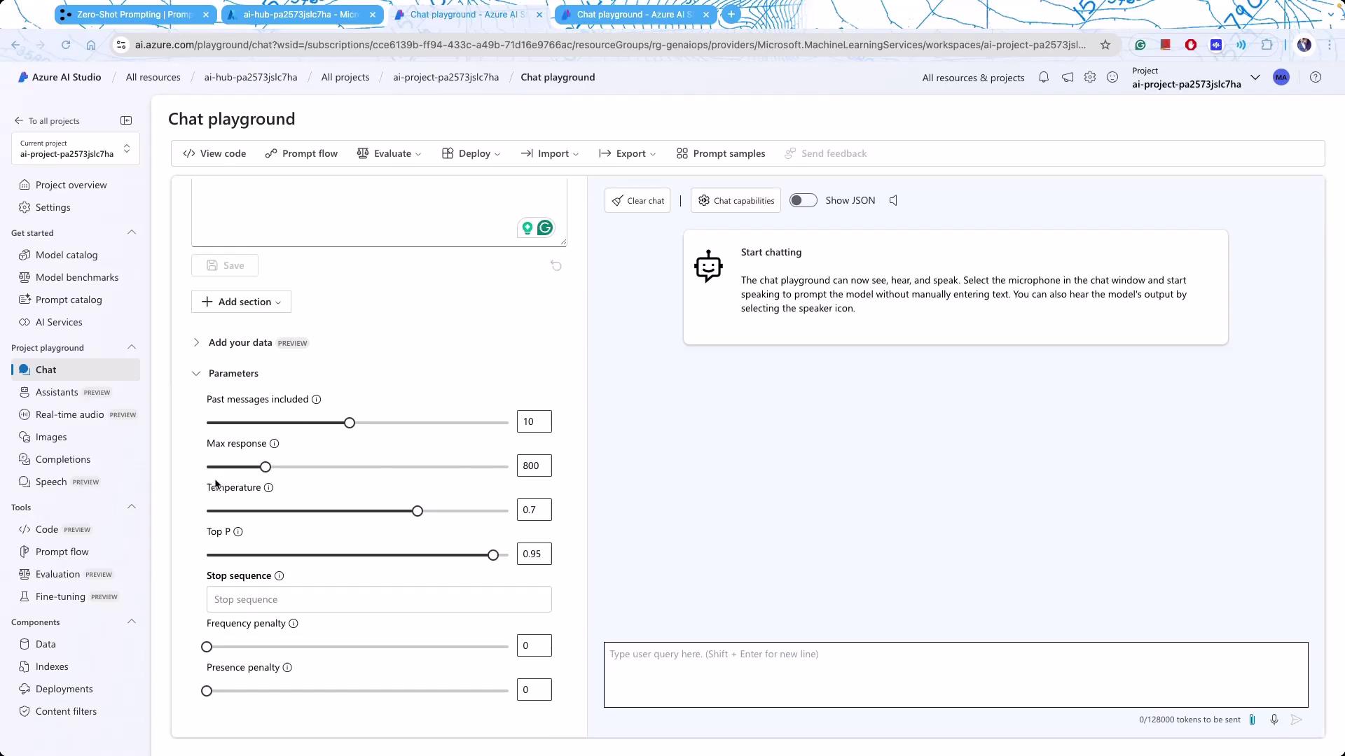Toggle the Show JSON switch

pyautogui.click(x=803, y=201)
